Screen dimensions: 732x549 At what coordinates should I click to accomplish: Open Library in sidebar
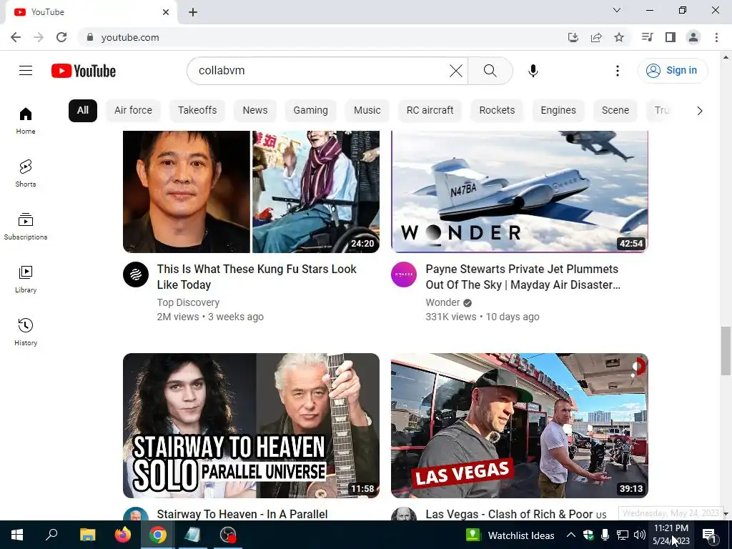(26, 279)
